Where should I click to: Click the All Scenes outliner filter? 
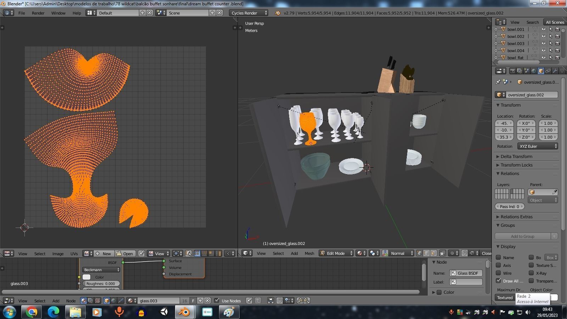tap(555, 22)
